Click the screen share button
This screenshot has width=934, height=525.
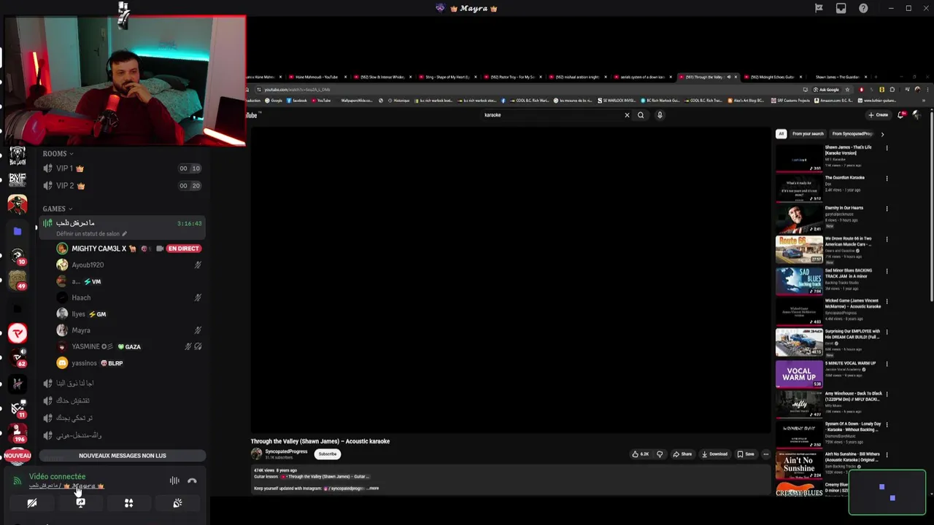[80, 503]
